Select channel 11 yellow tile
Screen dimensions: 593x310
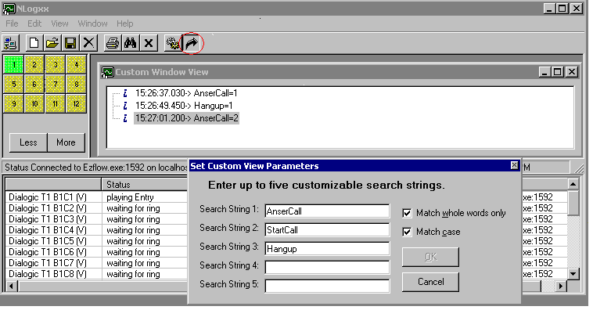(x=56, y=103)
